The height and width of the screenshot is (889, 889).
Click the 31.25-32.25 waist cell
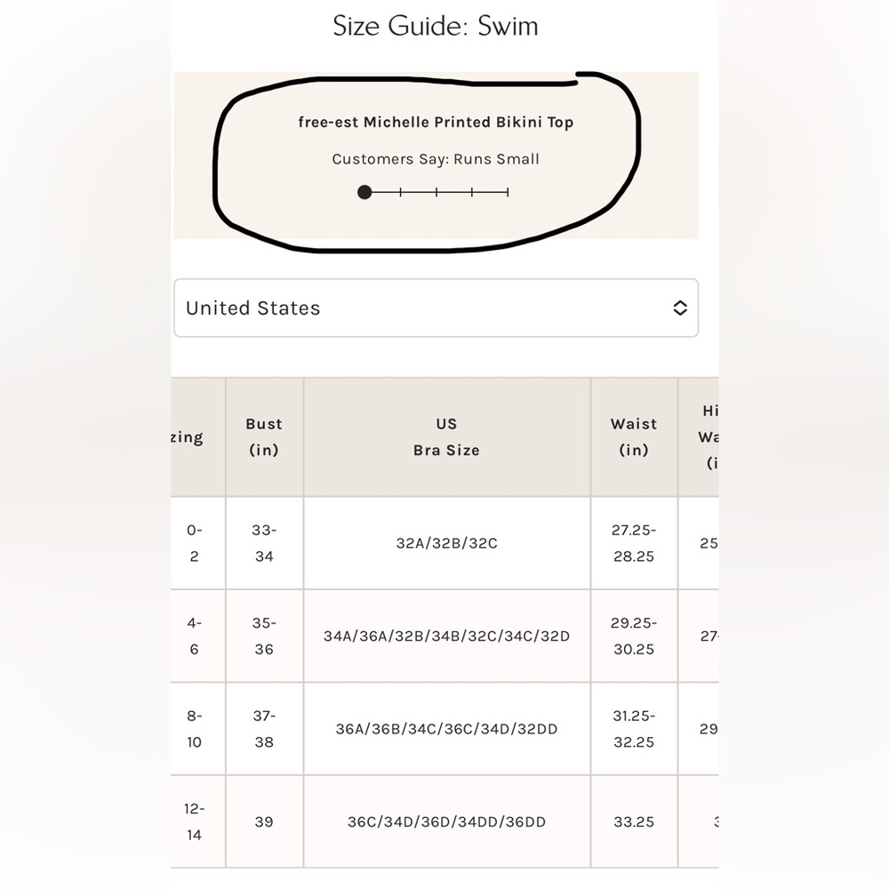634,729
